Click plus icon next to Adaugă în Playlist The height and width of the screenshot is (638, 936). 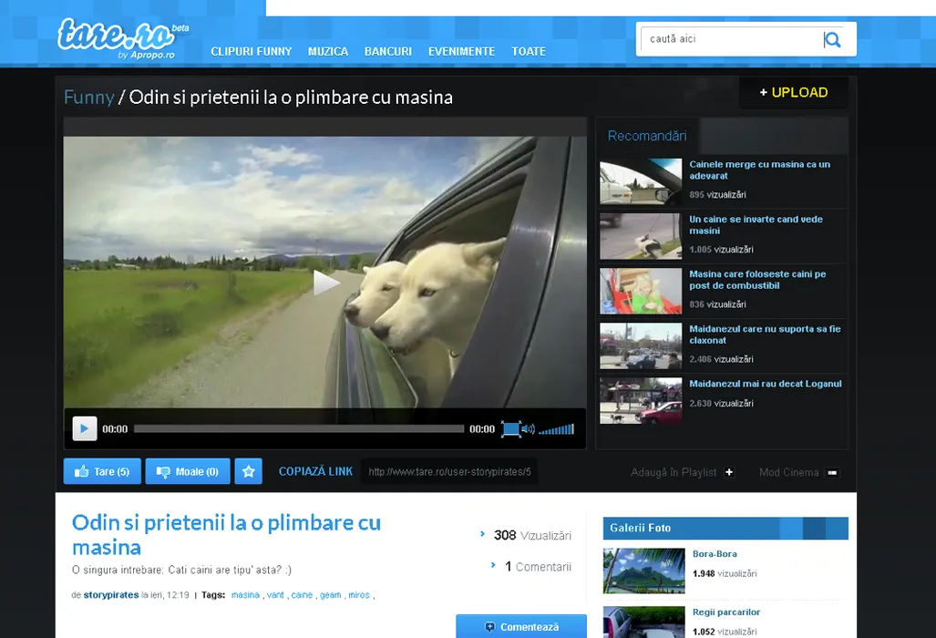(729, 472)
